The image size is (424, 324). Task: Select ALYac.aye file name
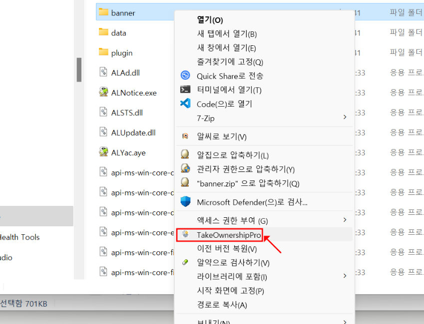point(128,153)
